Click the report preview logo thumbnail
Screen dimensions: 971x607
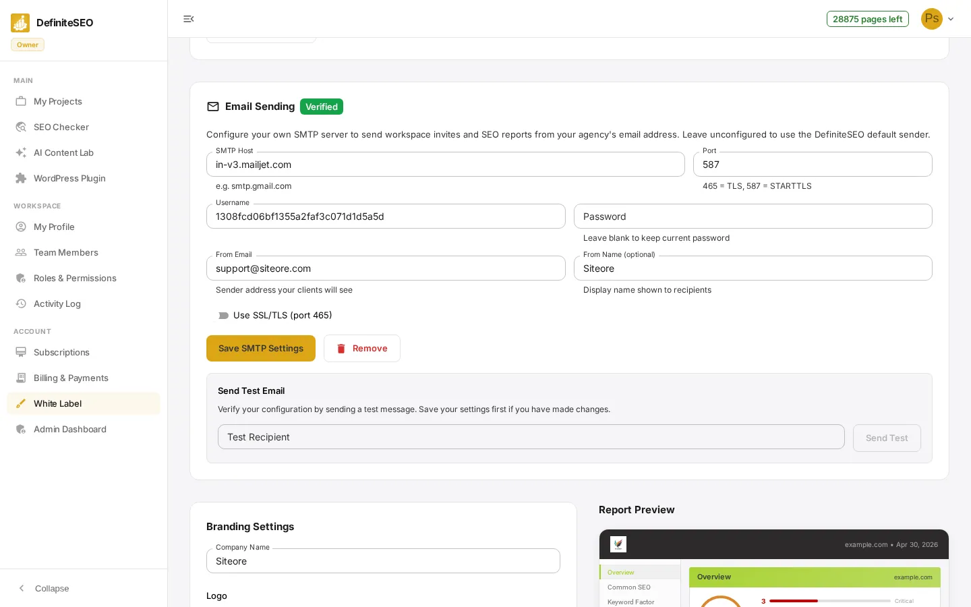click(618, 544)
